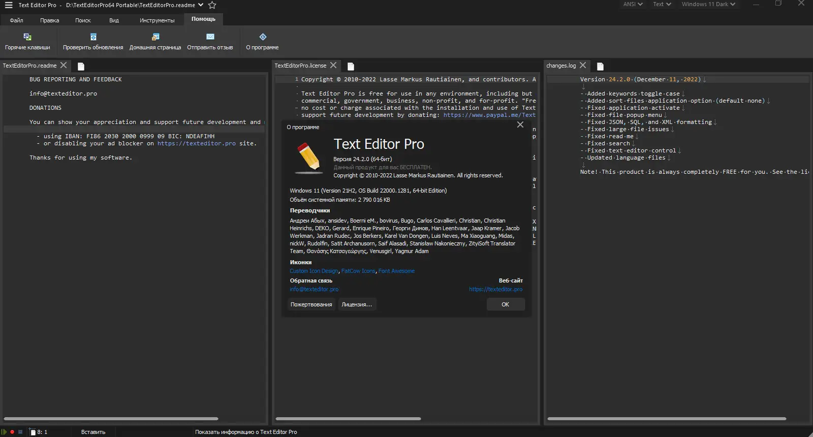Click 'Thanks for using my software.' line

tap(81, 158)
